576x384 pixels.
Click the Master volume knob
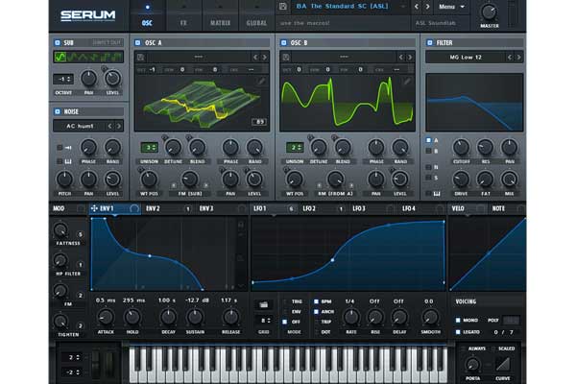490,12
